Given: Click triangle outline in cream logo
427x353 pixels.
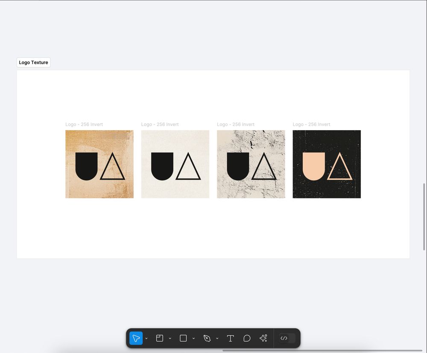Looking at the screenshot, I should coord(188,166).
